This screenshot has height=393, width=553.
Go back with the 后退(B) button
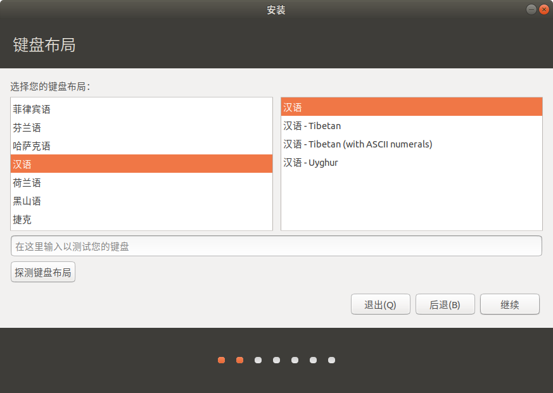[445, 304]
